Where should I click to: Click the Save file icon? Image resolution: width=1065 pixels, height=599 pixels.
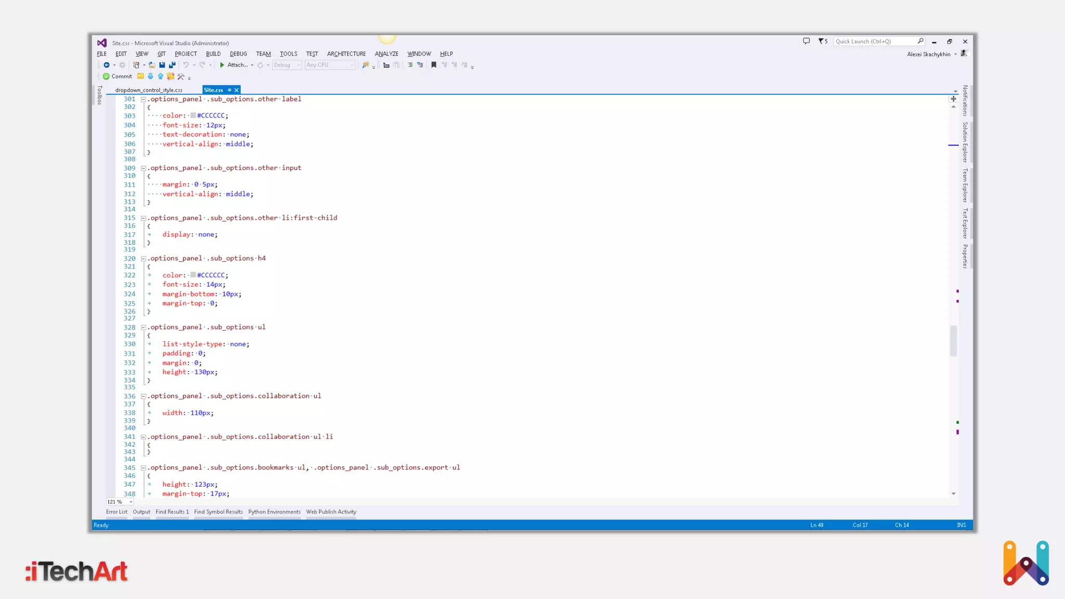pos(162,65)
